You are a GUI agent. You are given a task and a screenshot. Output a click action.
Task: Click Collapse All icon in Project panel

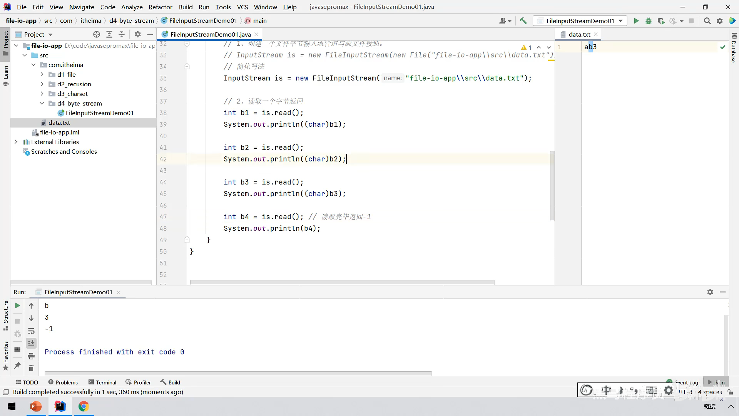[122, 34]
